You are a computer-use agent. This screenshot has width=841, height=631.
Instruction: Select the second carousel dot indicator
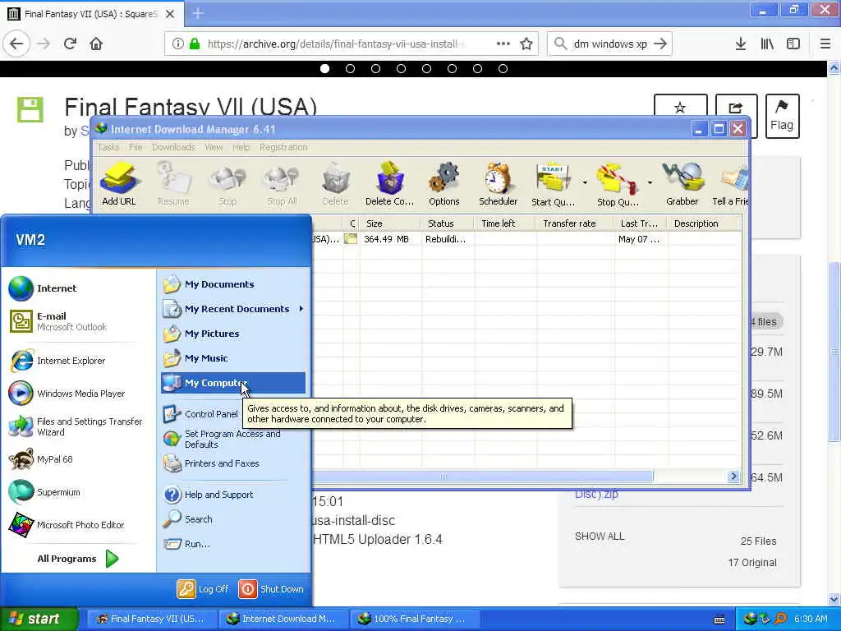(350, 69)
